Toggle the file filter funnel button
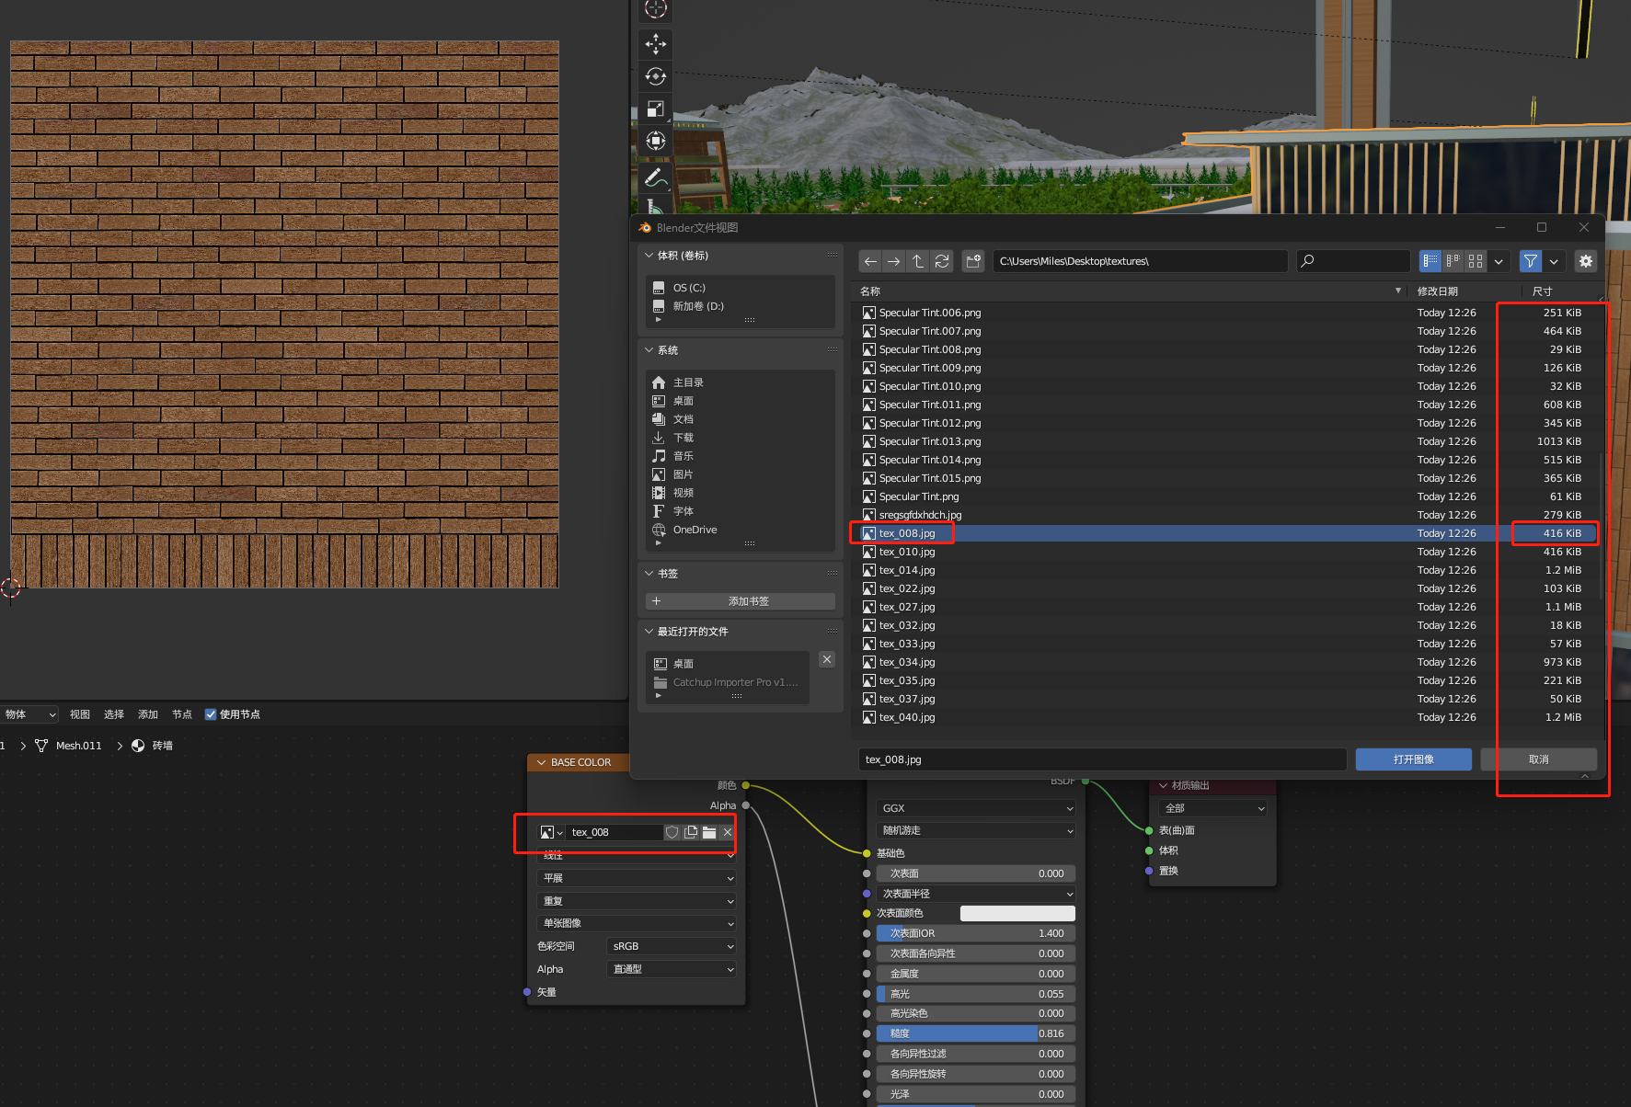Screen dimensions: 1631x1107 [1530, 262]
